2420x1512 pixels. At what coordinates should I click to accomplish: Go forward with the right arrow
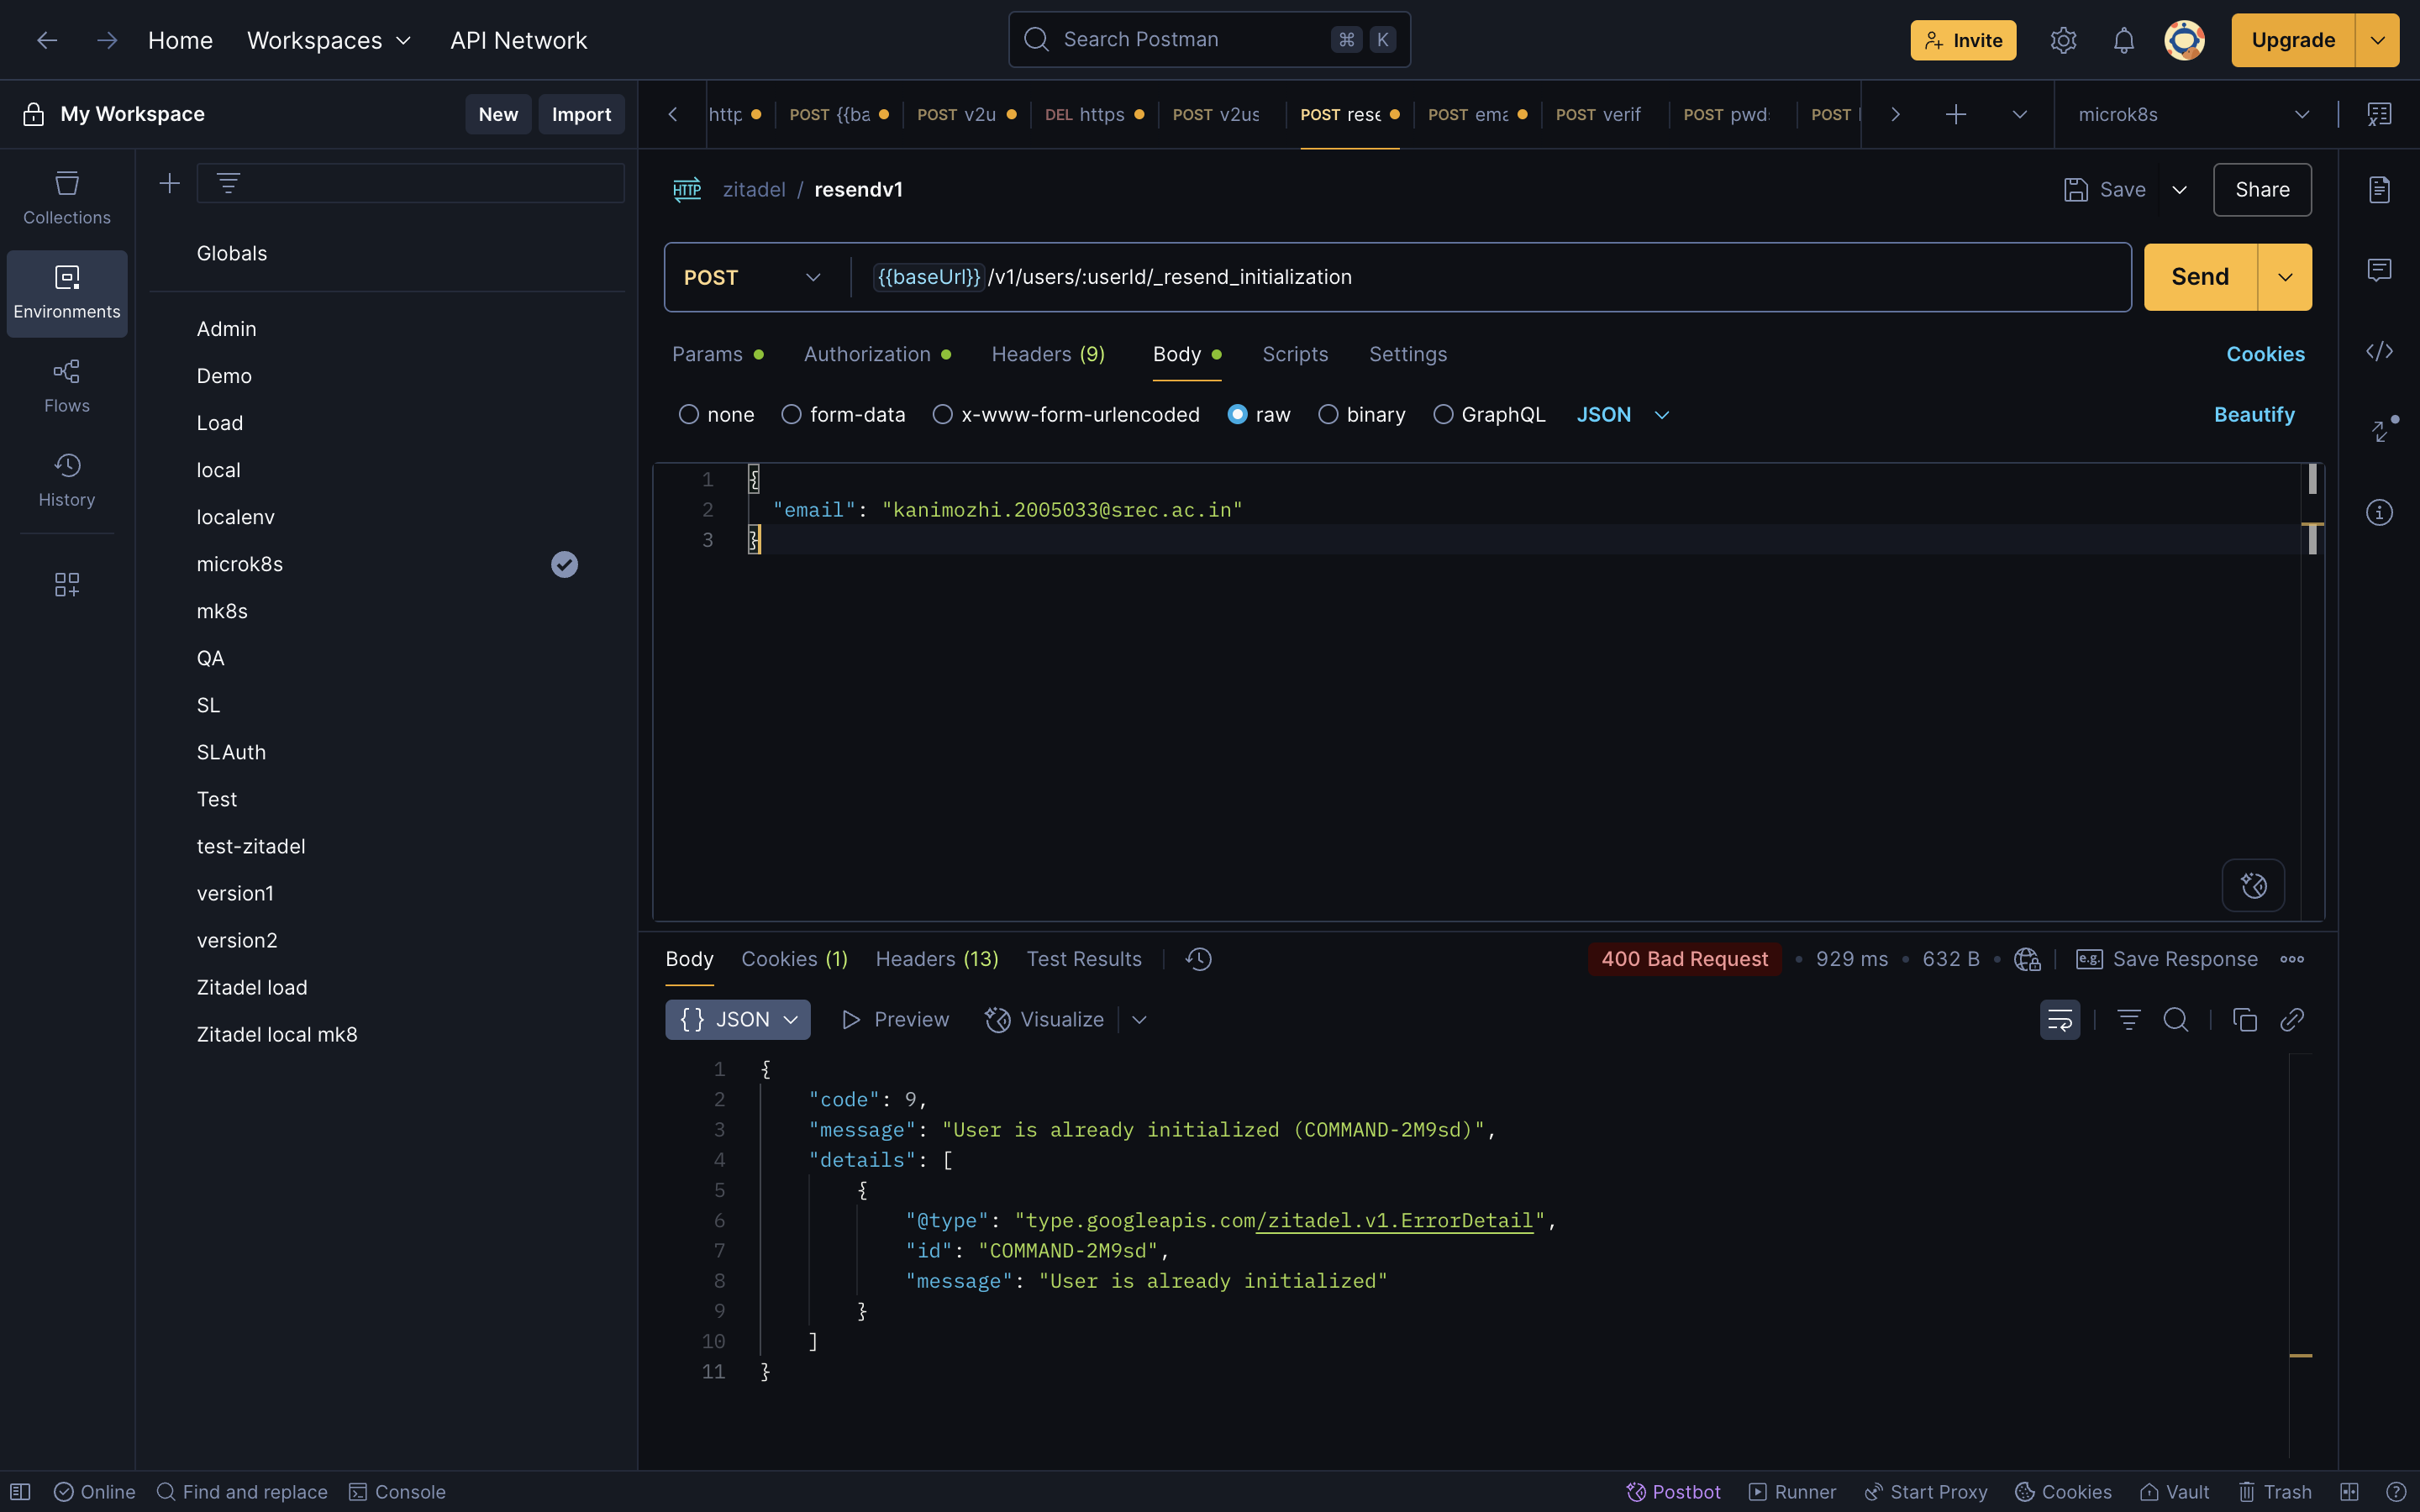(107, 40)
